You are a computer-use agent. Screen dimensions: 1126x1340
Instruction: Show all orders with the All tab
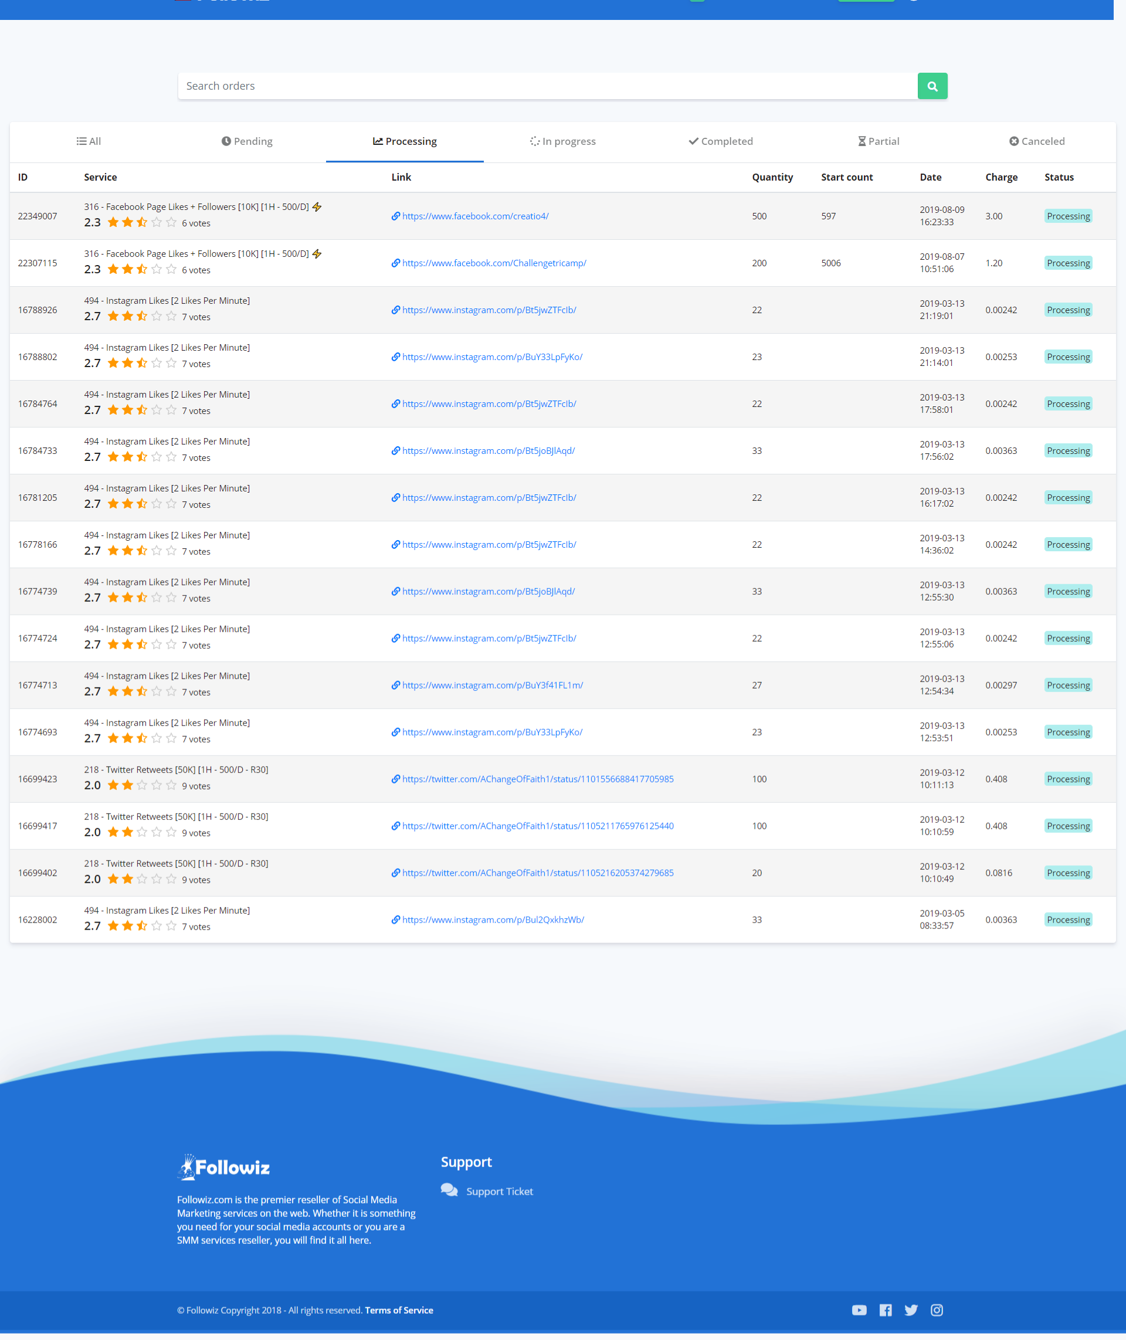(x=89, y=142)
